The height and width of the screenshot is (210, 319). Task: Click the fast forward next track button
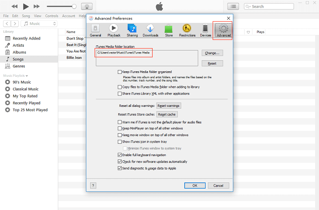tap(37, 6)
